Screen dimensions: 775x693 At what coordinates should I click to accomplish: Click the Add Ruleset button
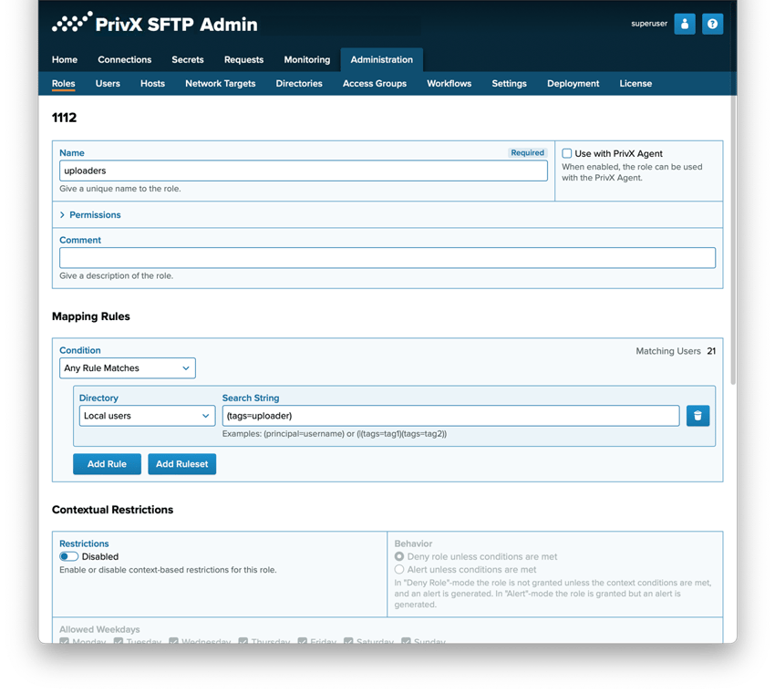pos(181,464)
